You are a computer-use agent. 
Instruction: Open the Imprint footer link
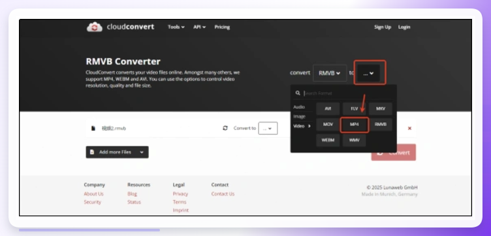(x=181, y=210)
